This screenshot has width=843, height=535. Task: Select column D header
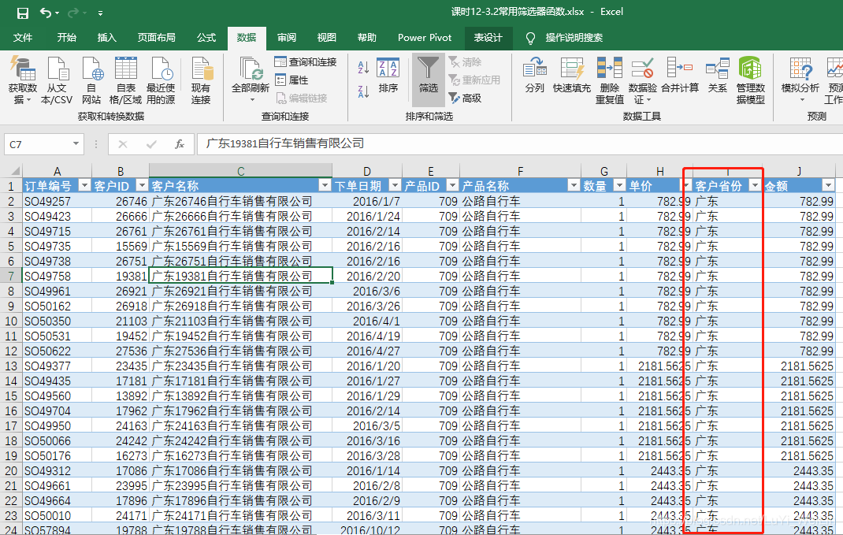click(x=366, y=171)
